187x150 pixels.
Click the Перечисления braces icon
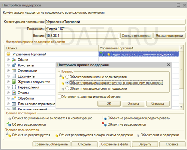pyautogui.click(x=14, y=87)
